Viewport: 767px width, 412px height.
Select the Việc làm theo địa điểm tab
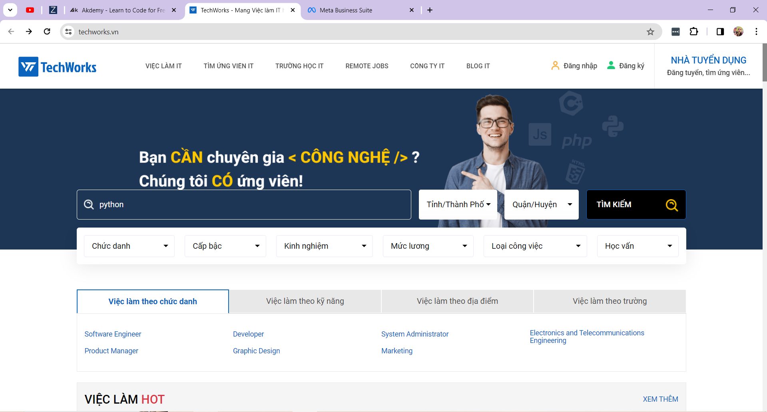coord(457,301)
